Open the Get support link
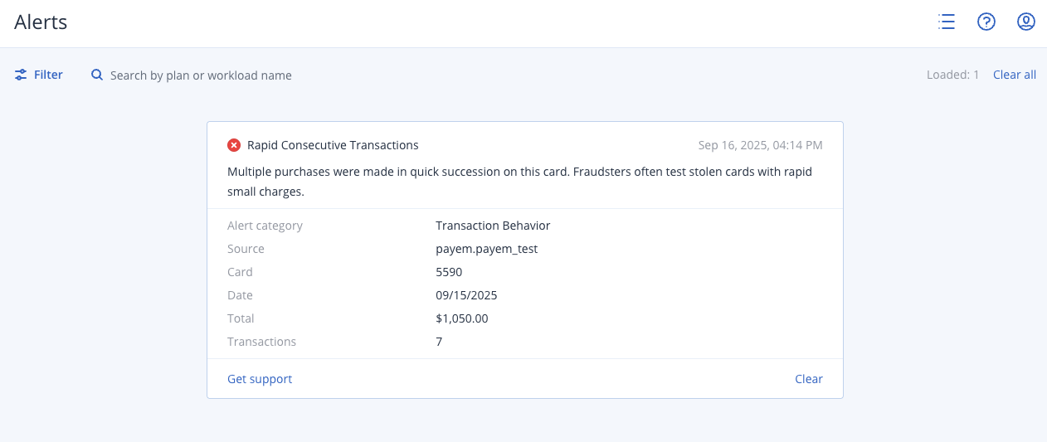Screen dimensions: 1047x442 click(x=260, y=379)
